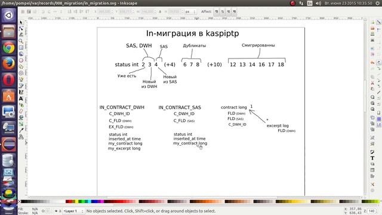
Task: Launch Firefox from dock
Action: tap(9, 64)
